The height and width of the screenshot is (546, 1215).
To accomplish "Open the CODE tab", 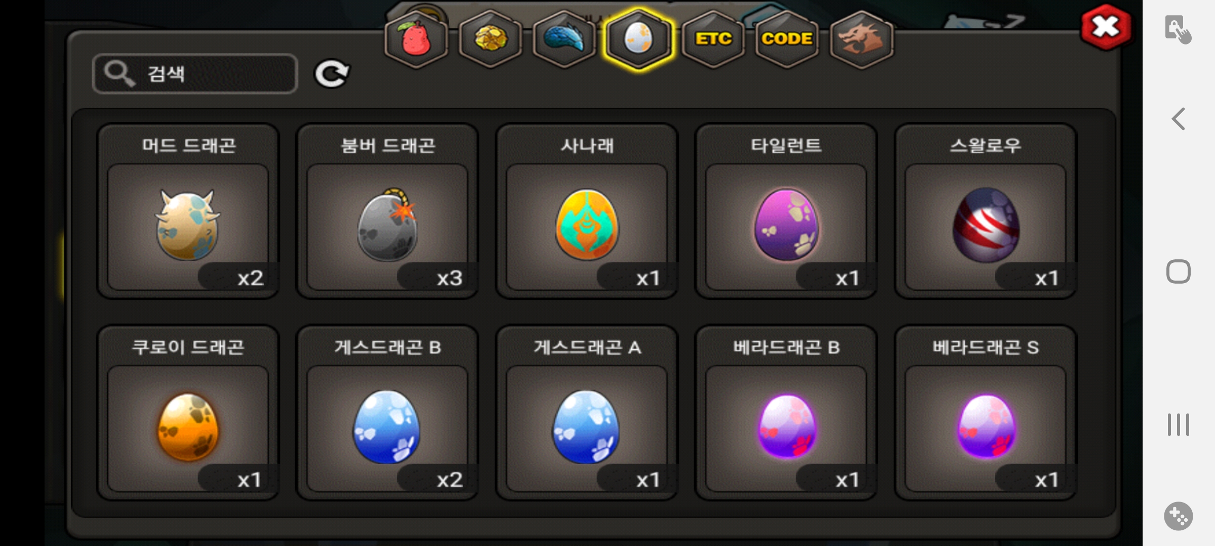I will [x=787, y=39].
